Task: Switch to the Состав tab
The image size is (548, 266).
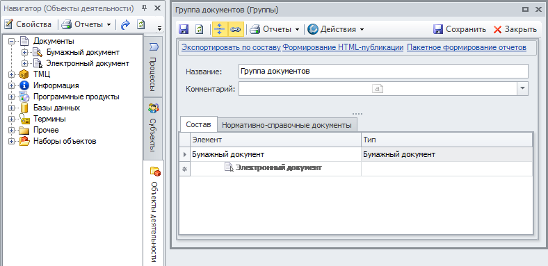Action: [198, 124]
